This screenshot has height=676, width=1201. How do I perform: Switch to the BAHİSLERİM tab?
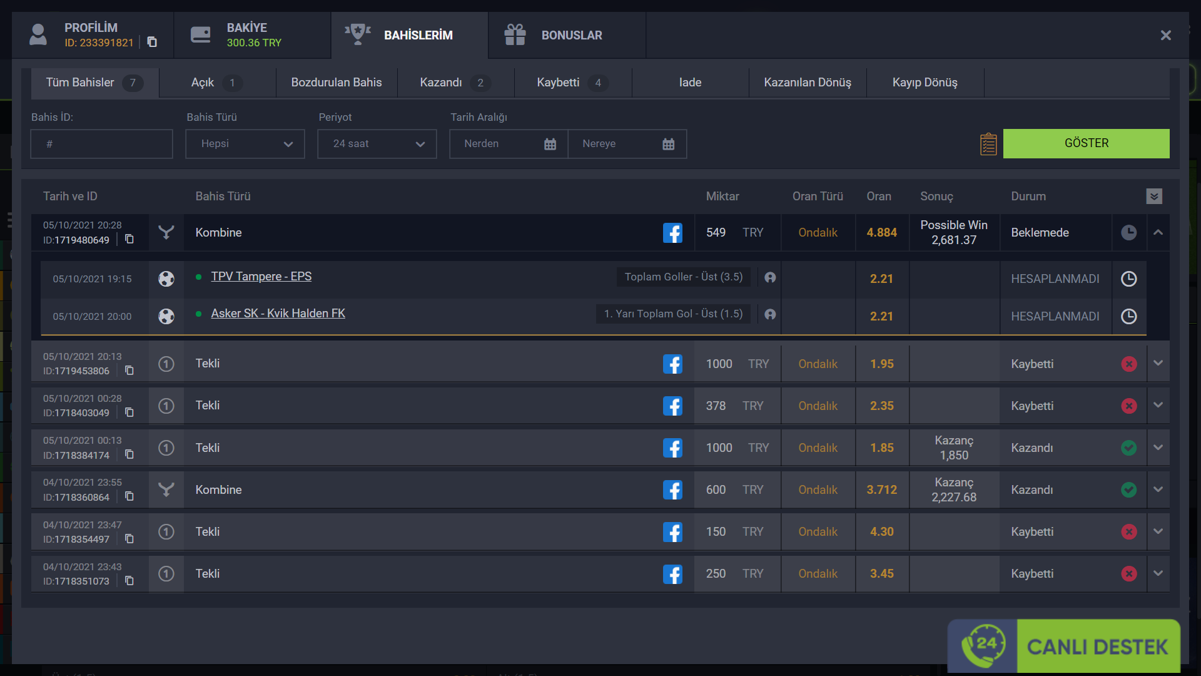coord(410,35)
